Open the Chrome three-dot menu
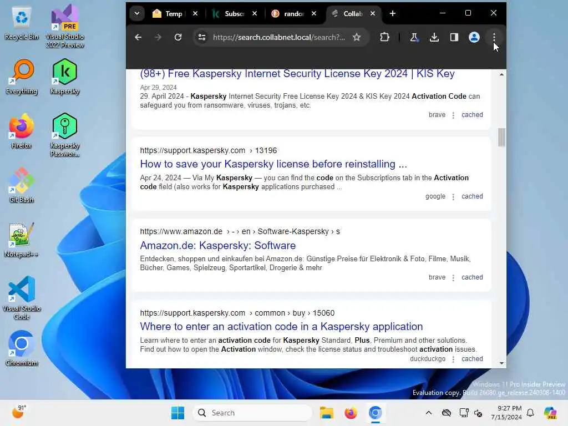The height and width of the screenshot is (426, 568). coord(494,37)
